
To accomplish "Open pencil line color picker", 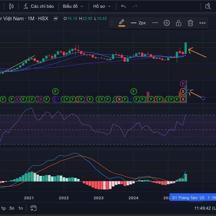I will (122, 23).
